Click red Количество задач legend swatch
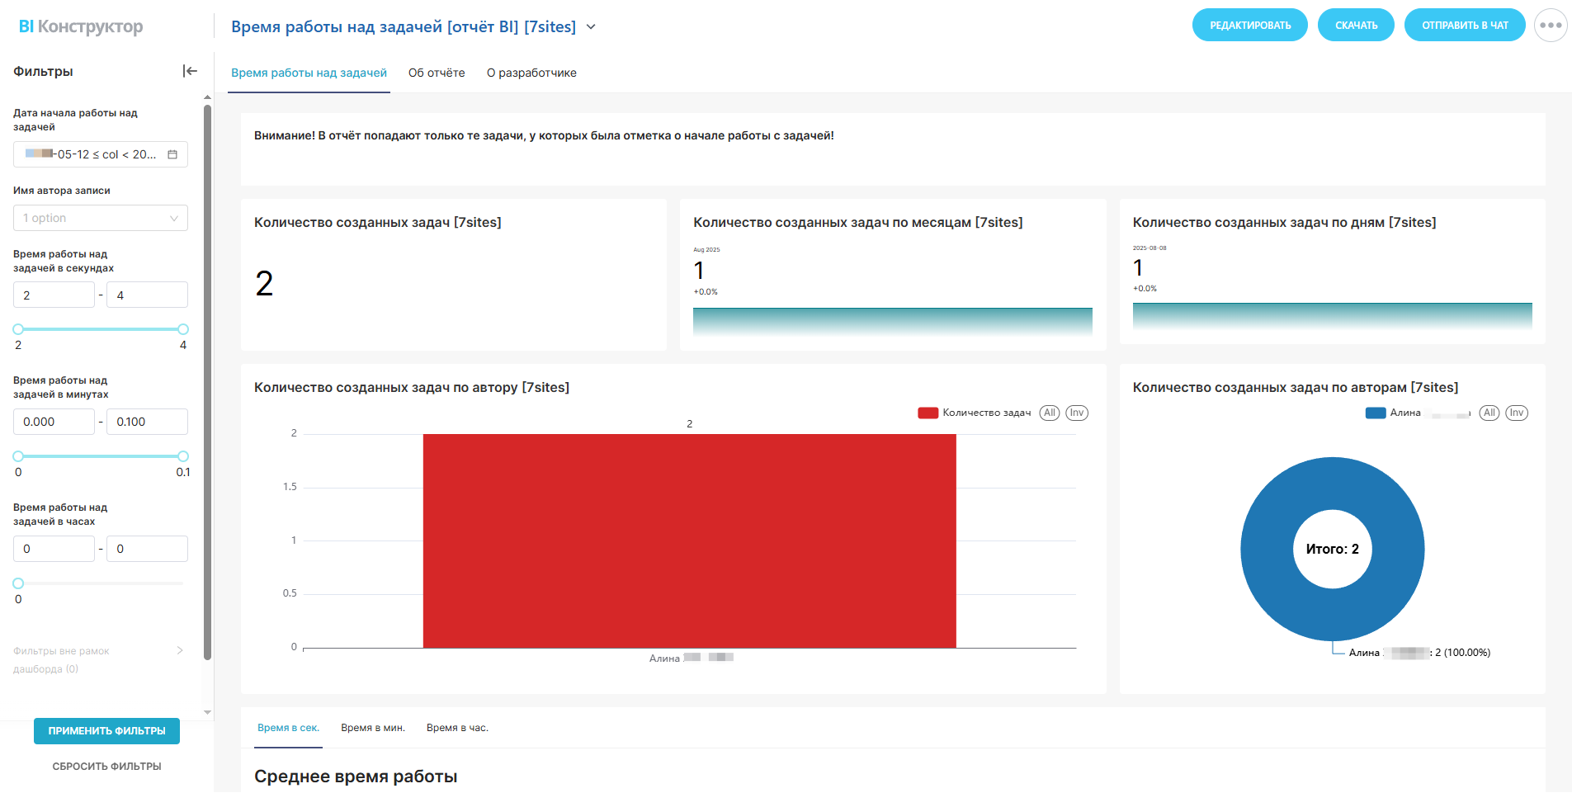Viewport: 1572px width, 793px height. (x=928, y=413)
